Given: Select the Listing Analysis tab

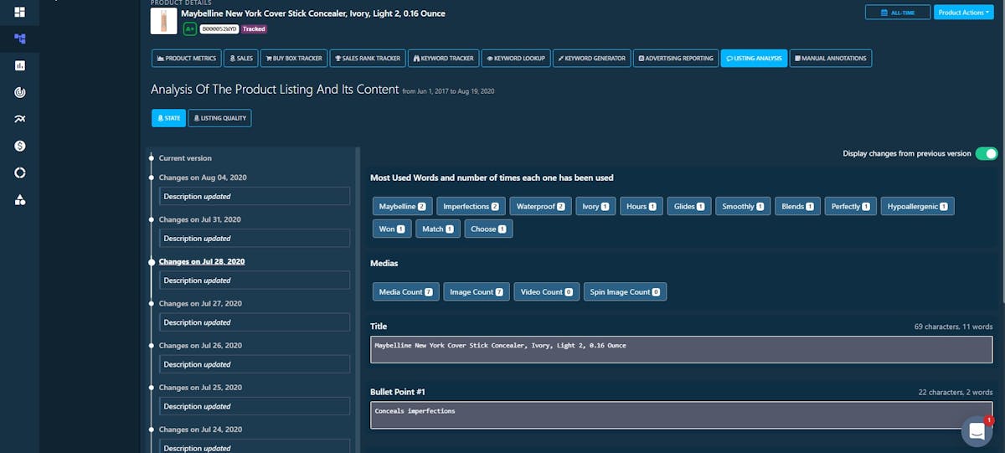Looking at the screenshot, I should pyautogui.click(x=754, y=59).
